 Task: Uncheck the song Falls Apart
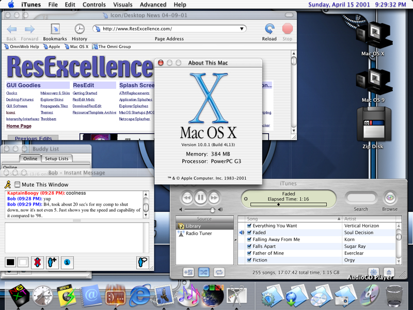(249, 246)
